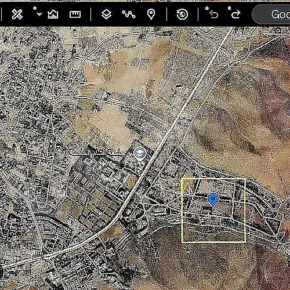This screenshot has height=290, width=290.
Task: Click the redo arrow
Action: pos(236,14)
